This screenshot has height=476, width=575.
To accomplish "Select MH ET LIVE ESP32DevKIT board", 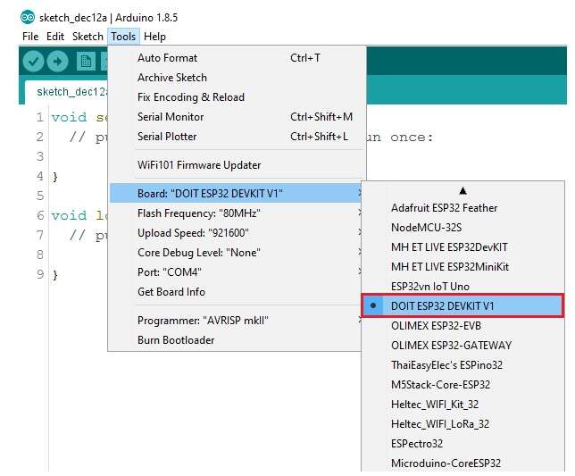I will coord(462,247).
